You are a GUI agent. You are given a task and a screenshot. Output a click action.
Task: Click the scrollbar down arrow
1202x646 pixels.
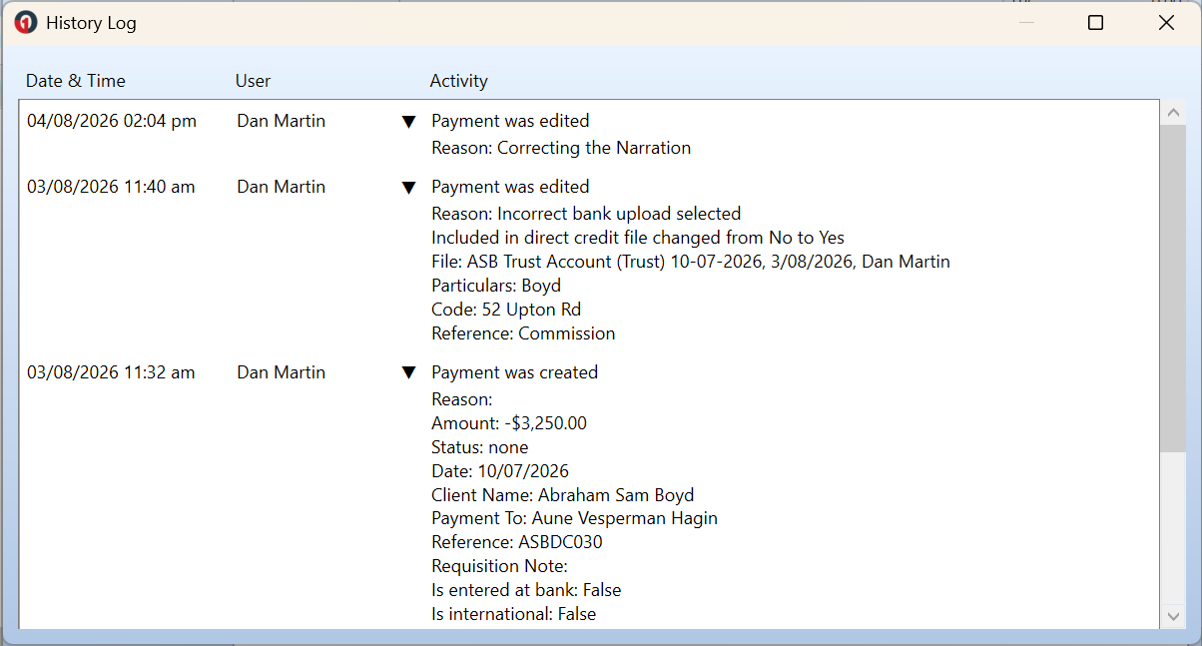tap(1173, 616)
